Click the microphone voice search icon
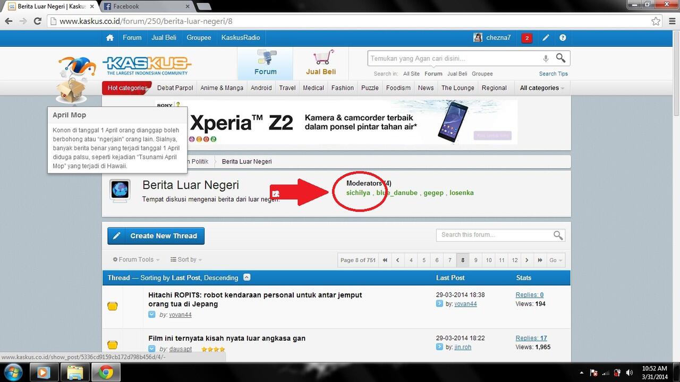 (546, 58)
